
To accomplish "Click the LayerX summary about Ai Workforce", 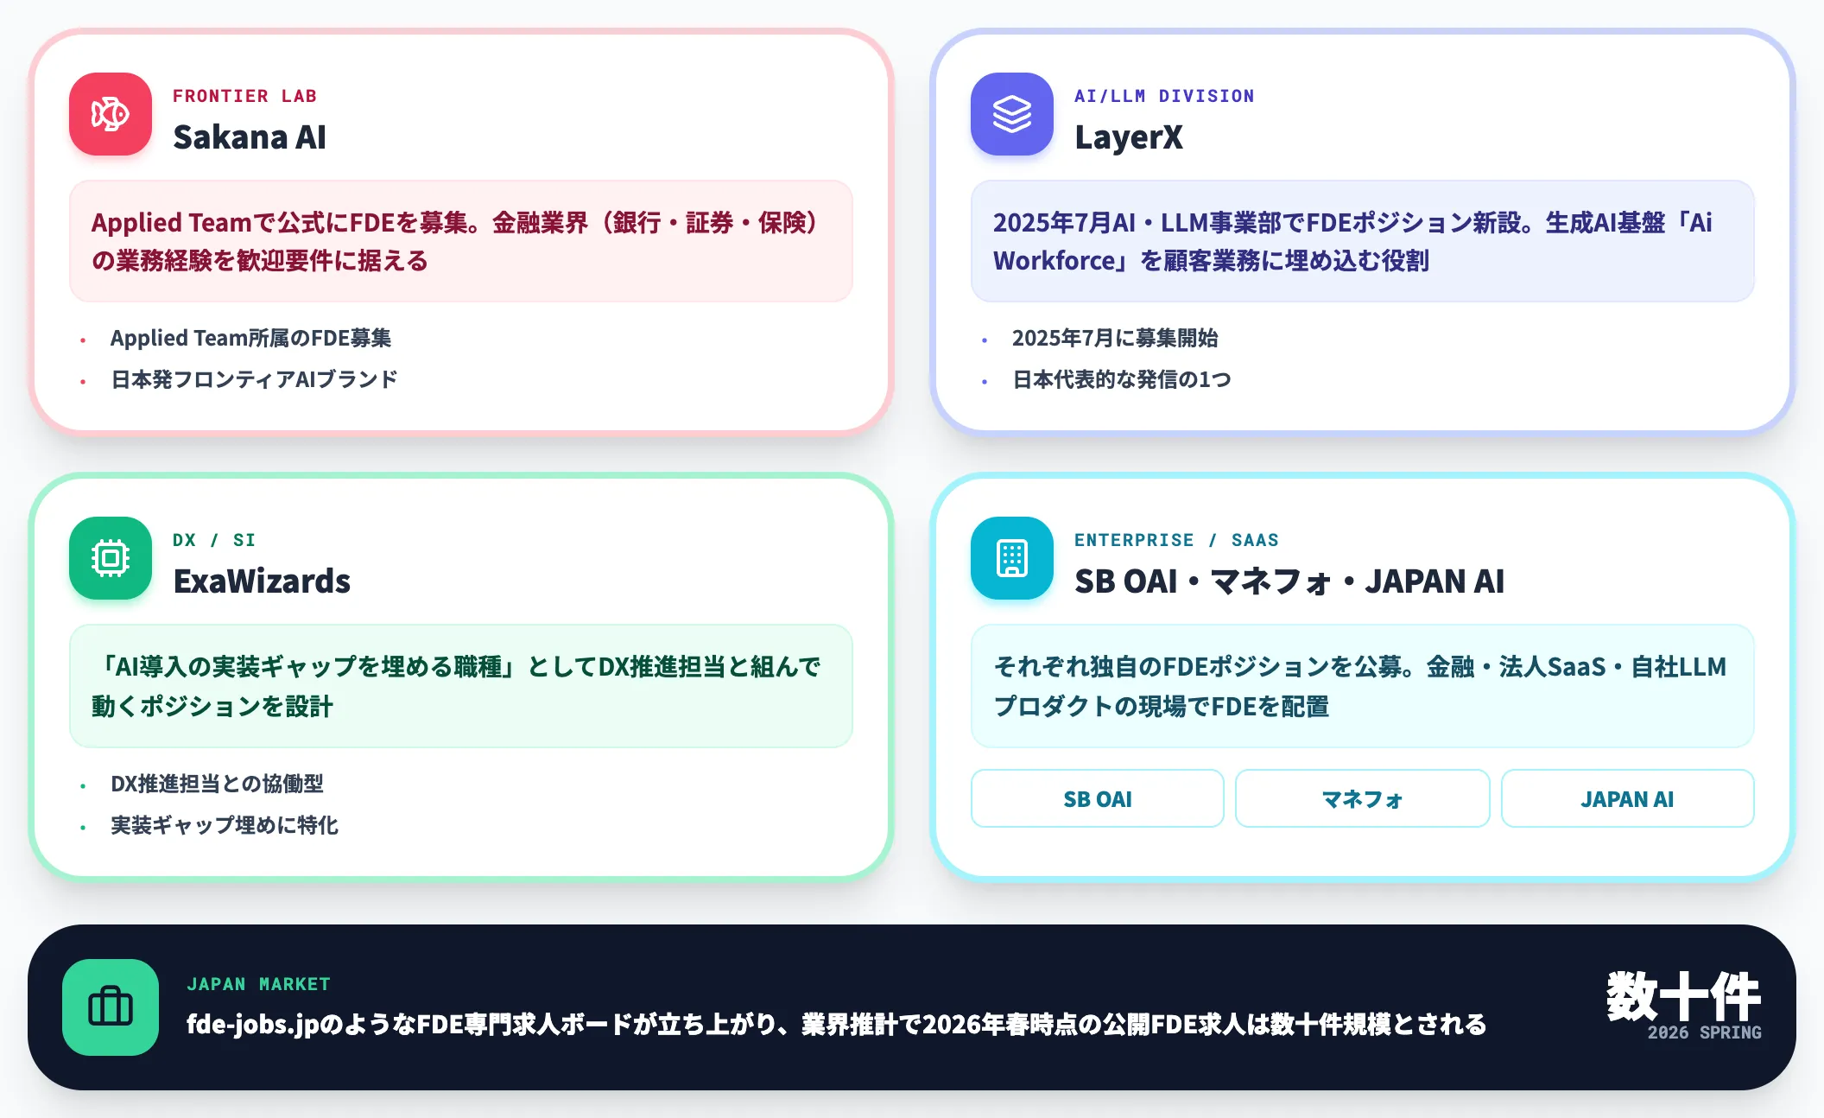I will 1363,241.
